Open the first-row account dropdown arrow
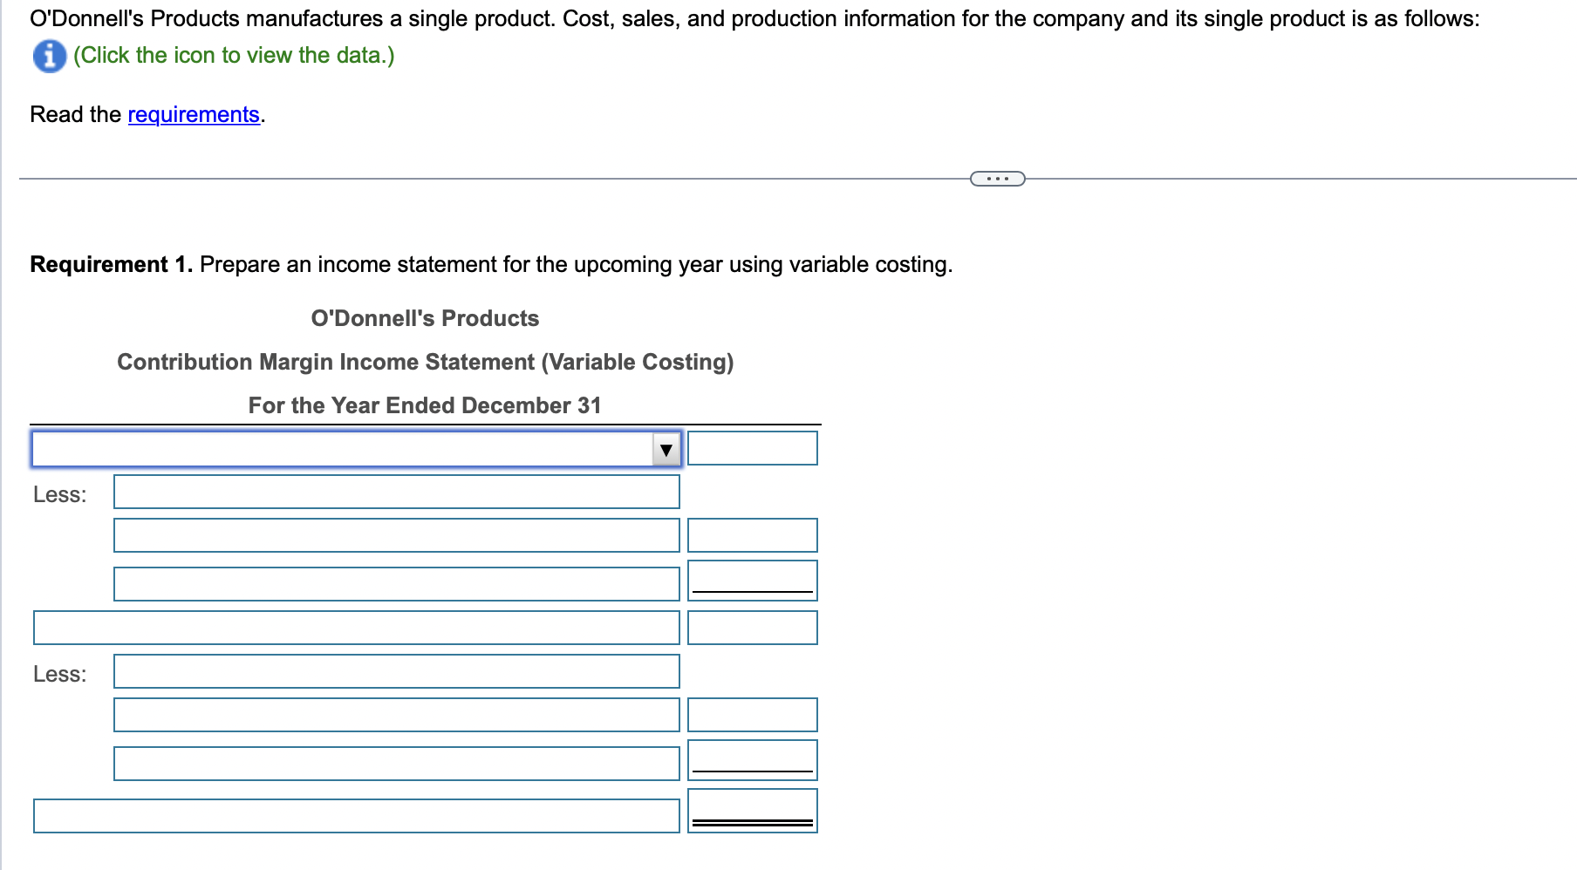 click(x=666, y=450)
